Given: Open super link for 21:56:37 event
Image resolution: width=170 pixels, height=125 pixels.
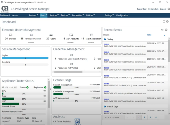Looking at the screenshot, I should pos(106,52).
